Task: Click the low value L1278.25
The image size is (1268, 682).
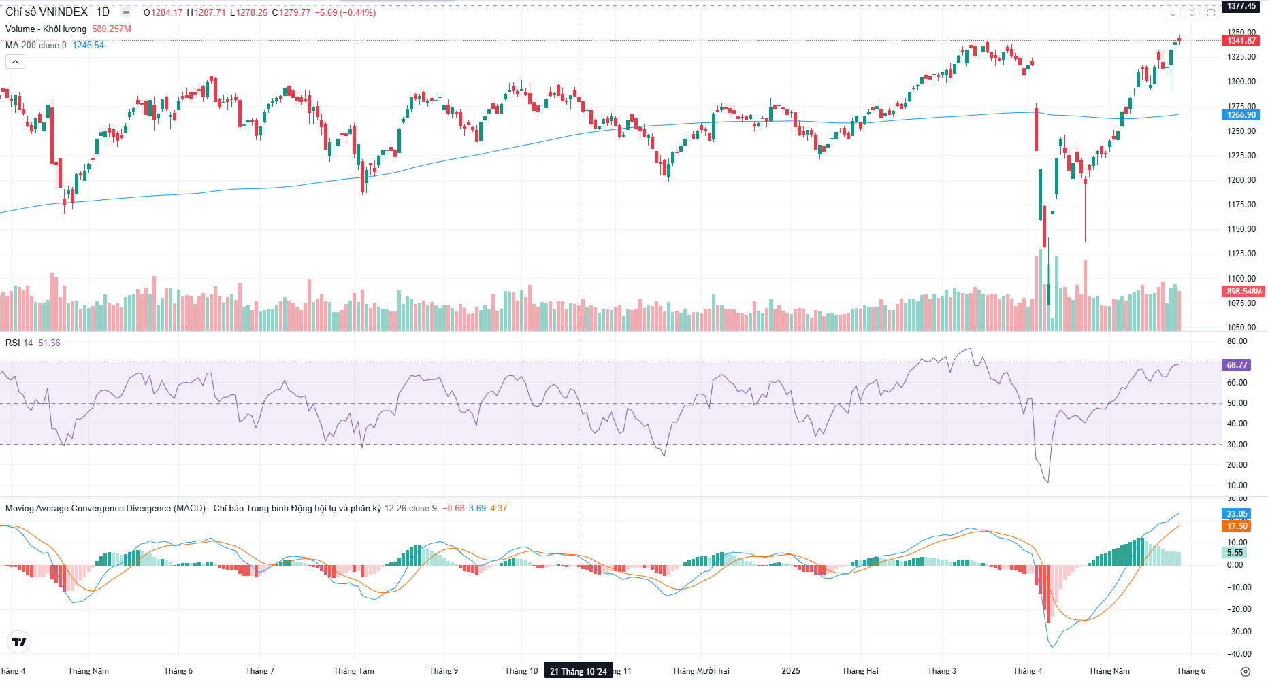Action: coord(249,12)
